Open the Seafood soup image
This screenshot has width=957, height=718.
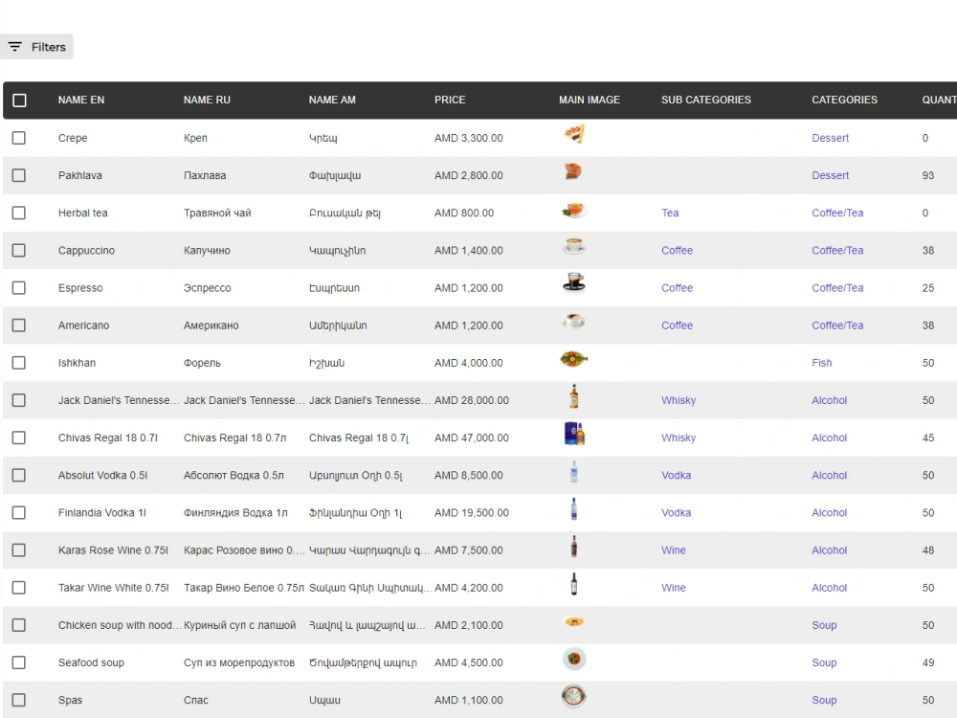pos(573,659)
